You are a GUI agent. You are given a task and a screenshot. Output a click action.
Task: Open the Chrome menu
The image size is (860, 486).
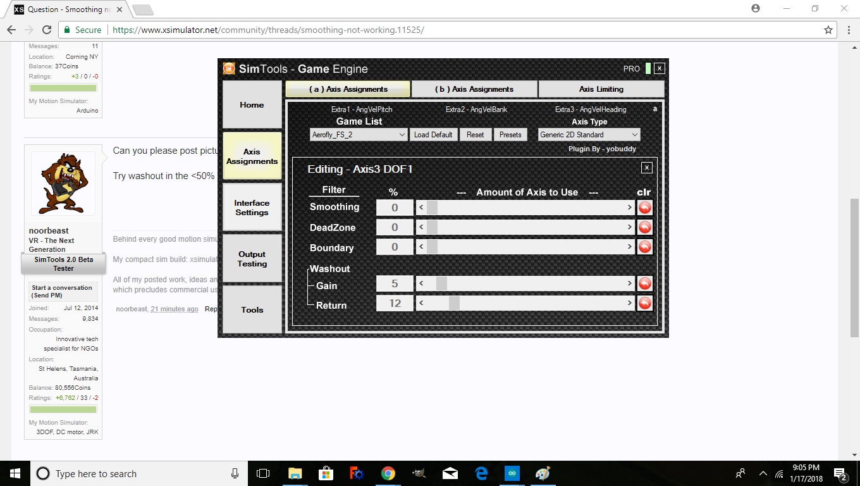tap(849, 30)
